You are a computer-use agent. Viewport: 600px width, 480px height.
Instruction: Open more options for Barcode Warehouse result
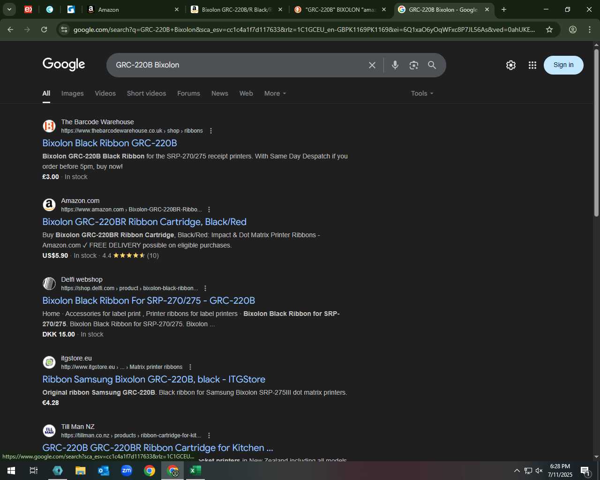click(x=211, y=131)
